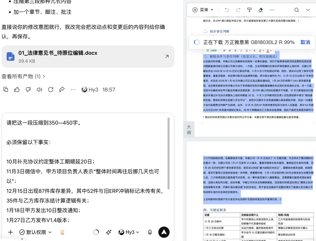This screenshot has width=316, height=241.
Task: Send the message with arrow button
Action: tap(164, 232)
